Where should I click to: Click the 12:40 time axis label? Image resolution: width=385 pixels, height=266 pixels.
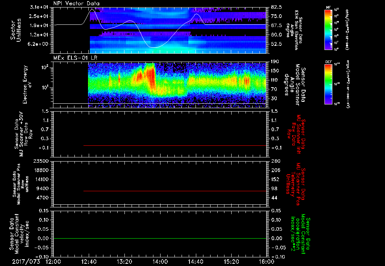89,261
